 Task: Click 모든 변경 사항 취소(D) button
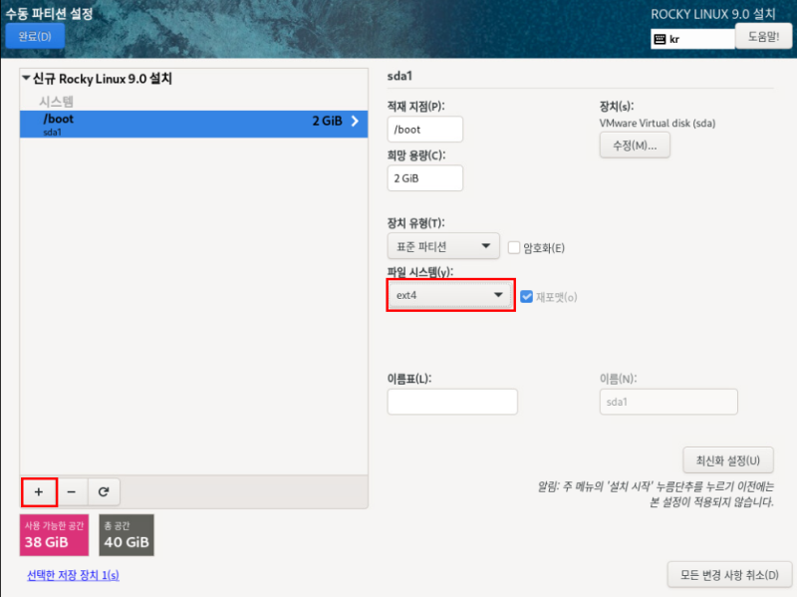(729, 575)
